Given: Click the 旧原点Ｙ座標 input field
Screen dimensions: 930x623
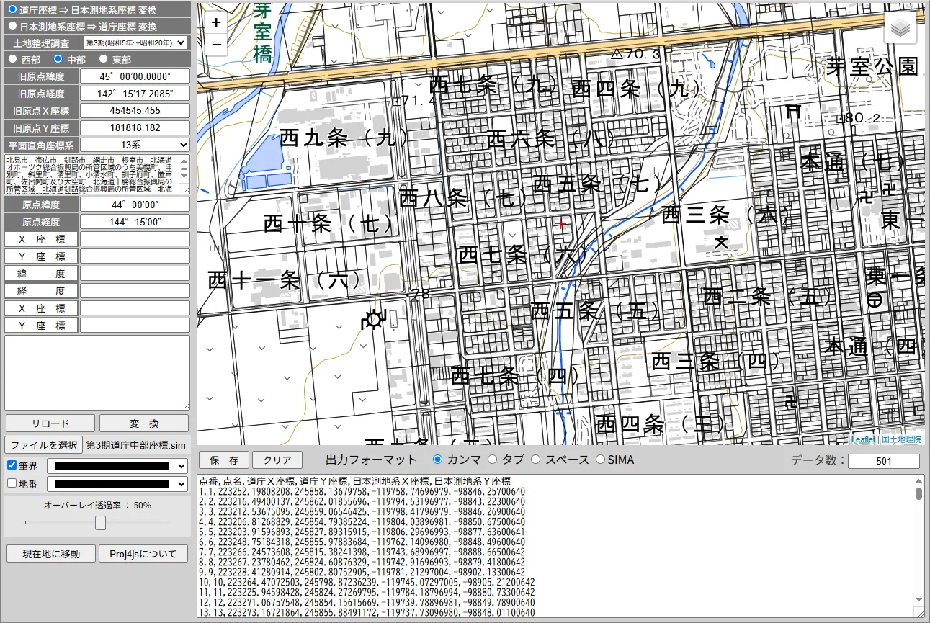Looking at the screenshot, I should (135, 128).
